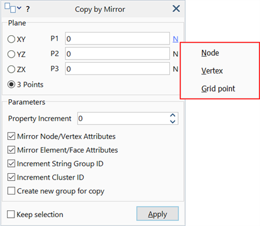The height and width of the screenshot is (226, 260).
Task: Choose Grid point from the popup menu
Action: point(218,89)
